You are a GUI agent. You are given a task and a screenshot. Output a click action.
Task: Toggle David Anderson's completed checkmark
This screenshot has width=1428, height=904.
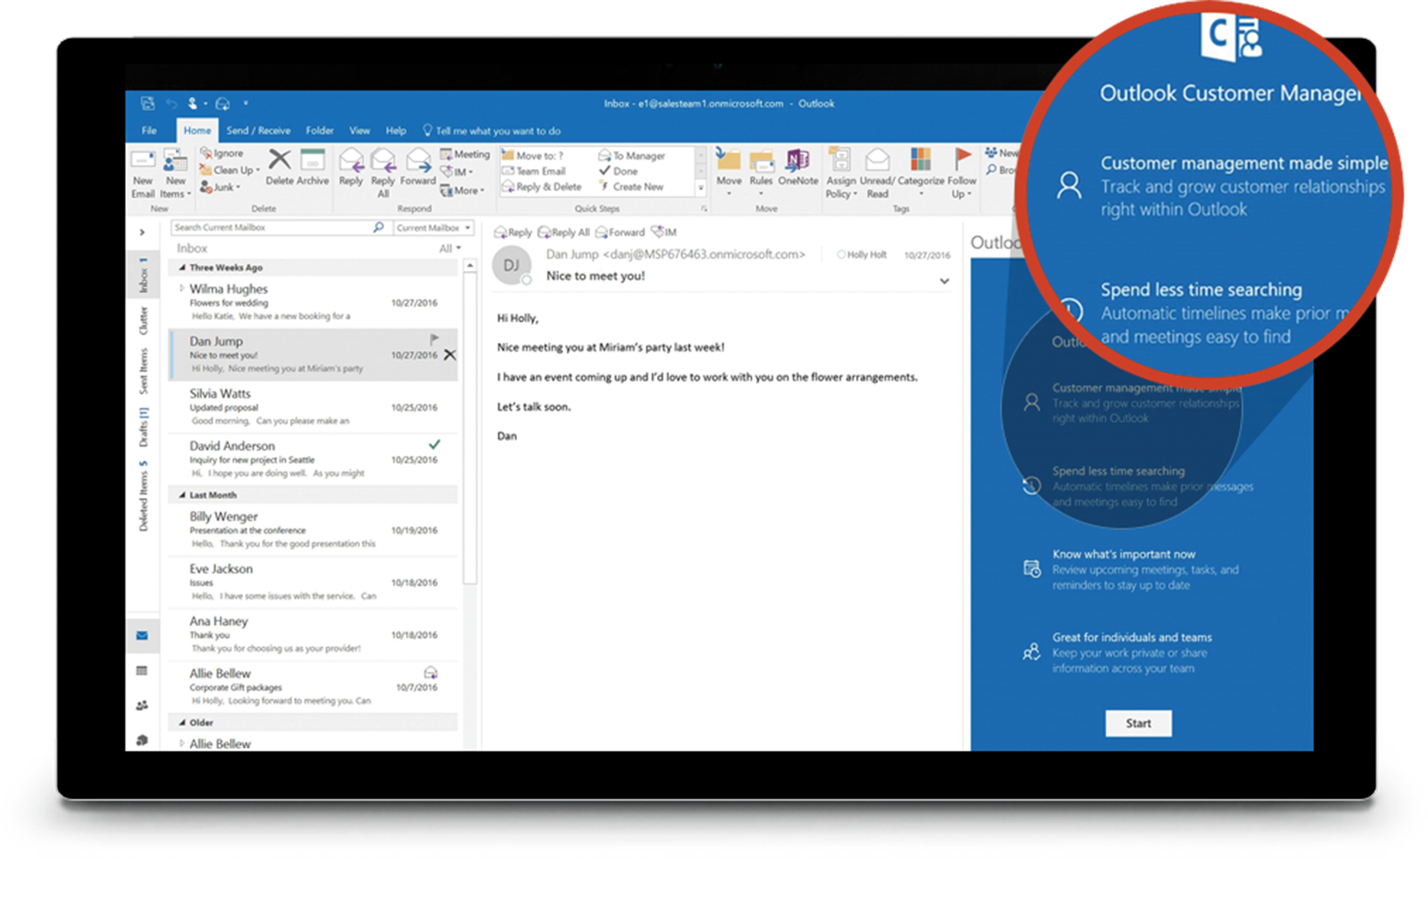click(x=434, y=444)
